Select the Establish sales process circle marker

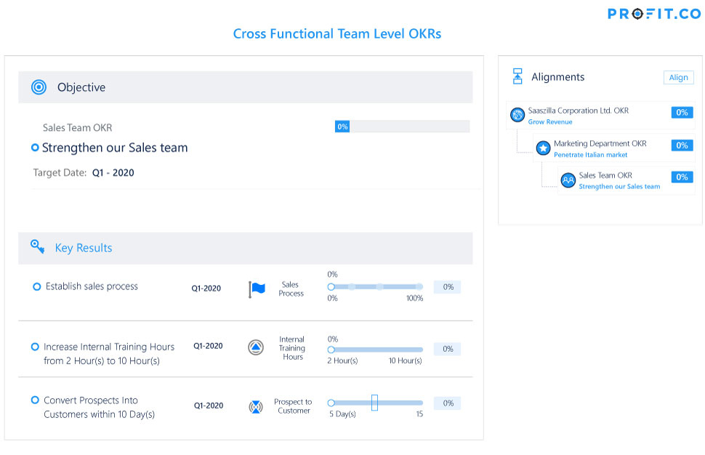click(37, 286)
